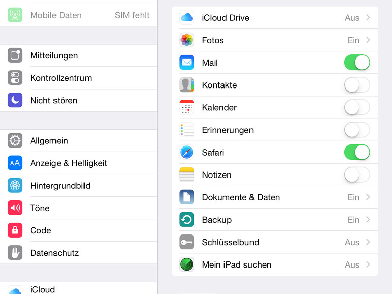This screenshot has width=392, height=294.
Task: Tap the Datenschutz hand icon
Action: click(15, 252)
